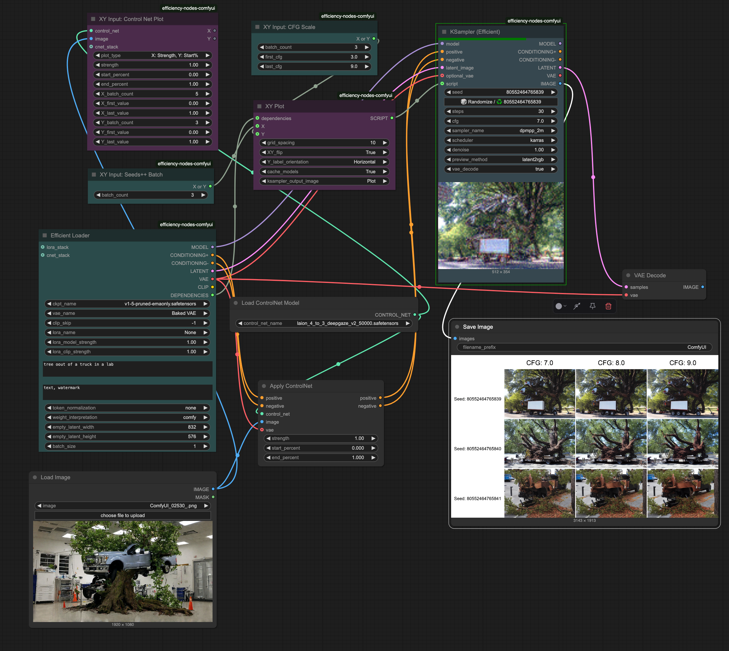Screen dimensions: 729x651
Task: Open ckpt_name checkpoint selector
Action: pyautogui.click(x=127, y=304)
